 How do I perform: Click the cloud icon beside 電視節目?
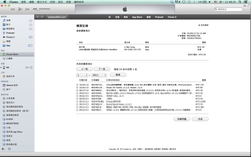(31, 29)
